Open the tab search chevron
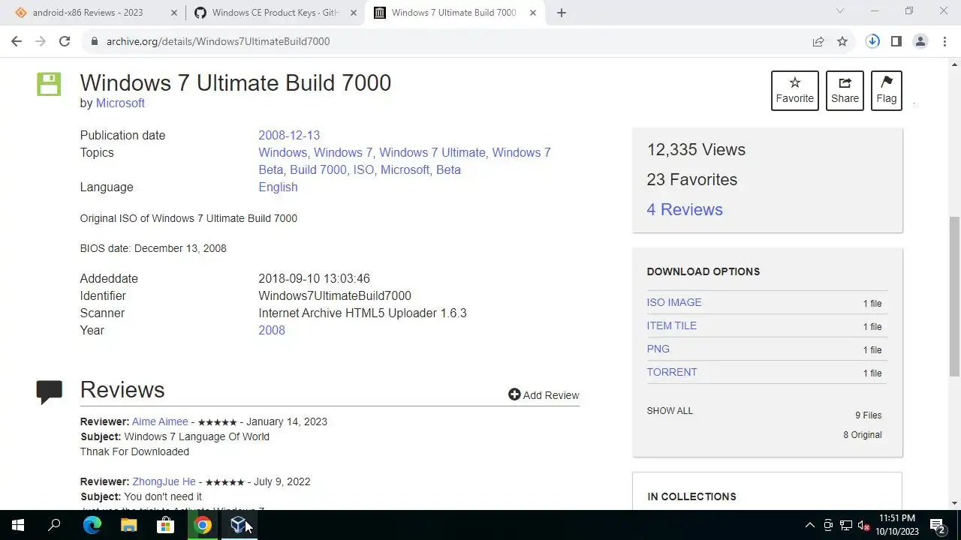Screen dimensions: 961x540 tap(840, 11)
